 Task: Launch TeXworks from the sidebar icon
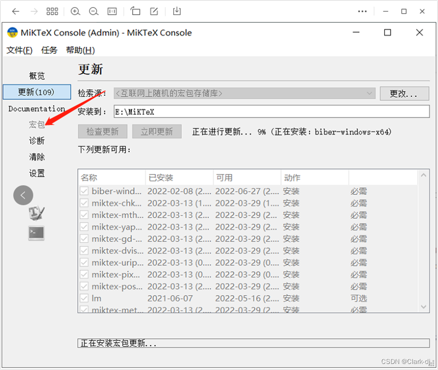click(36, 213)
